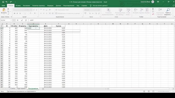Click the Redo arrow icon

point(11,2)
